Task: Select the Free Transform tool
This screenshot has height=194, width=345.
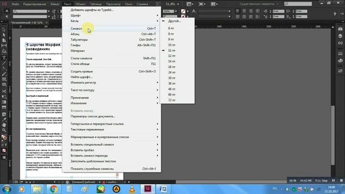Action: coord(4,96)
